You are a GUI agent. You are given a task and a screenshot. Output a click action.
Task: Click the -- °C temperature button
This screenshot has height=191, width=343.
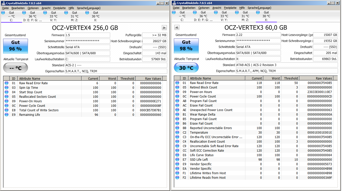[x=16, y=68]
